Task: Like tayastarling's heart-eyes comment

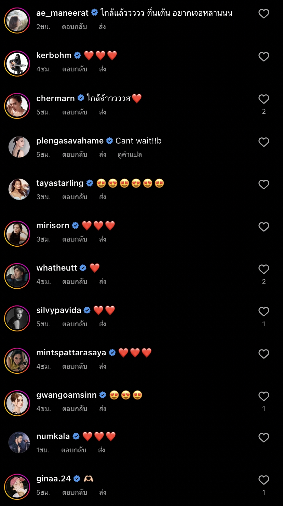Action: click(x=264, y=184)
